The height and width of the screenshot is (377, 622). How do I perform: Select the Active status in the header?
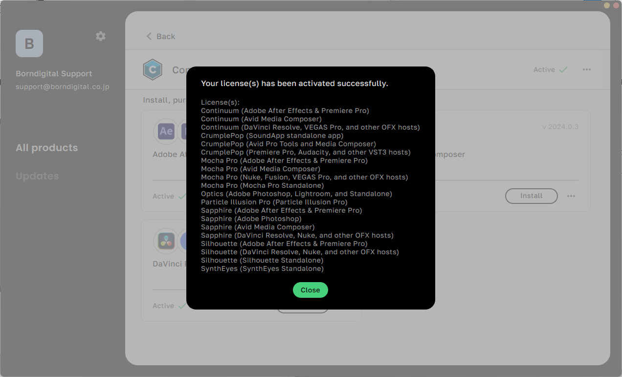pyautogui.click(x=550, y=70)
